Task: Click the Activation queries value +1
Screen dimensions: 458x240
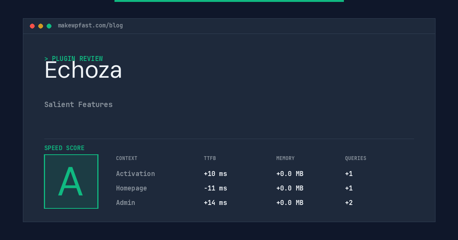Action: 349,174
